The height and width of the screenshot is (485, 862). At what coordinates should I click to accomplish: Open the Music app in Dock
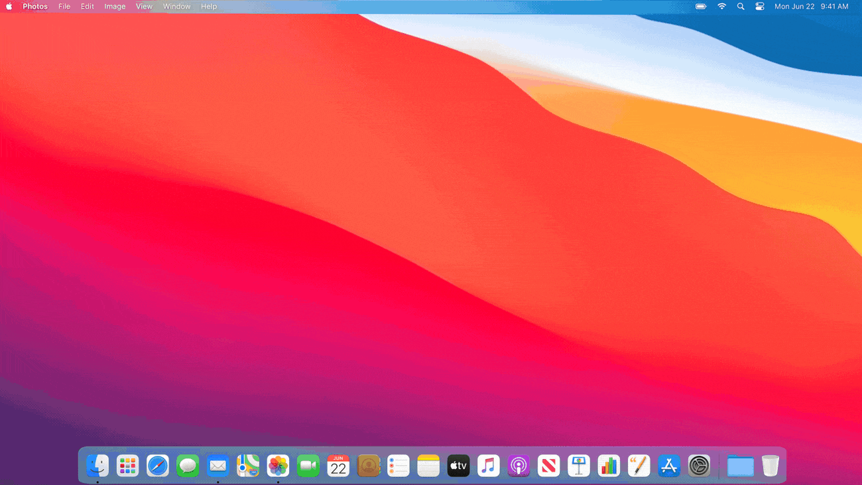coord(489,466)
